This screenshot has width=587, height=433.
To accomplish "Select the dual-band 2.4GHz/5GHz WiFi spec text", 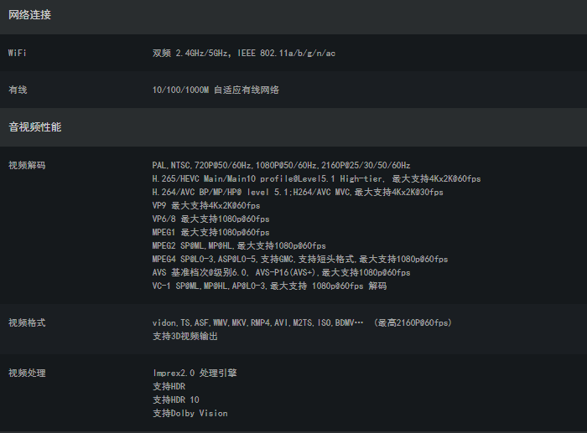I will coord(244,53).
